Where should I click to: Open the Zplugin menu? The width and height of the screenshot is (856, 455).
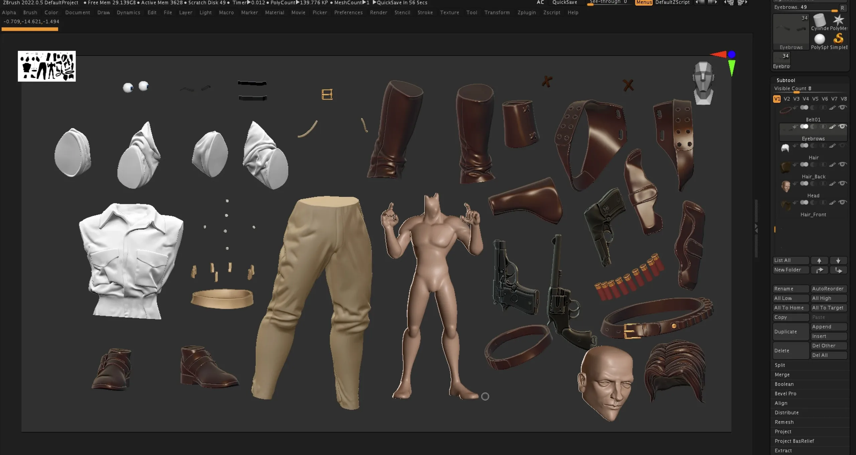tap(526, 12)
